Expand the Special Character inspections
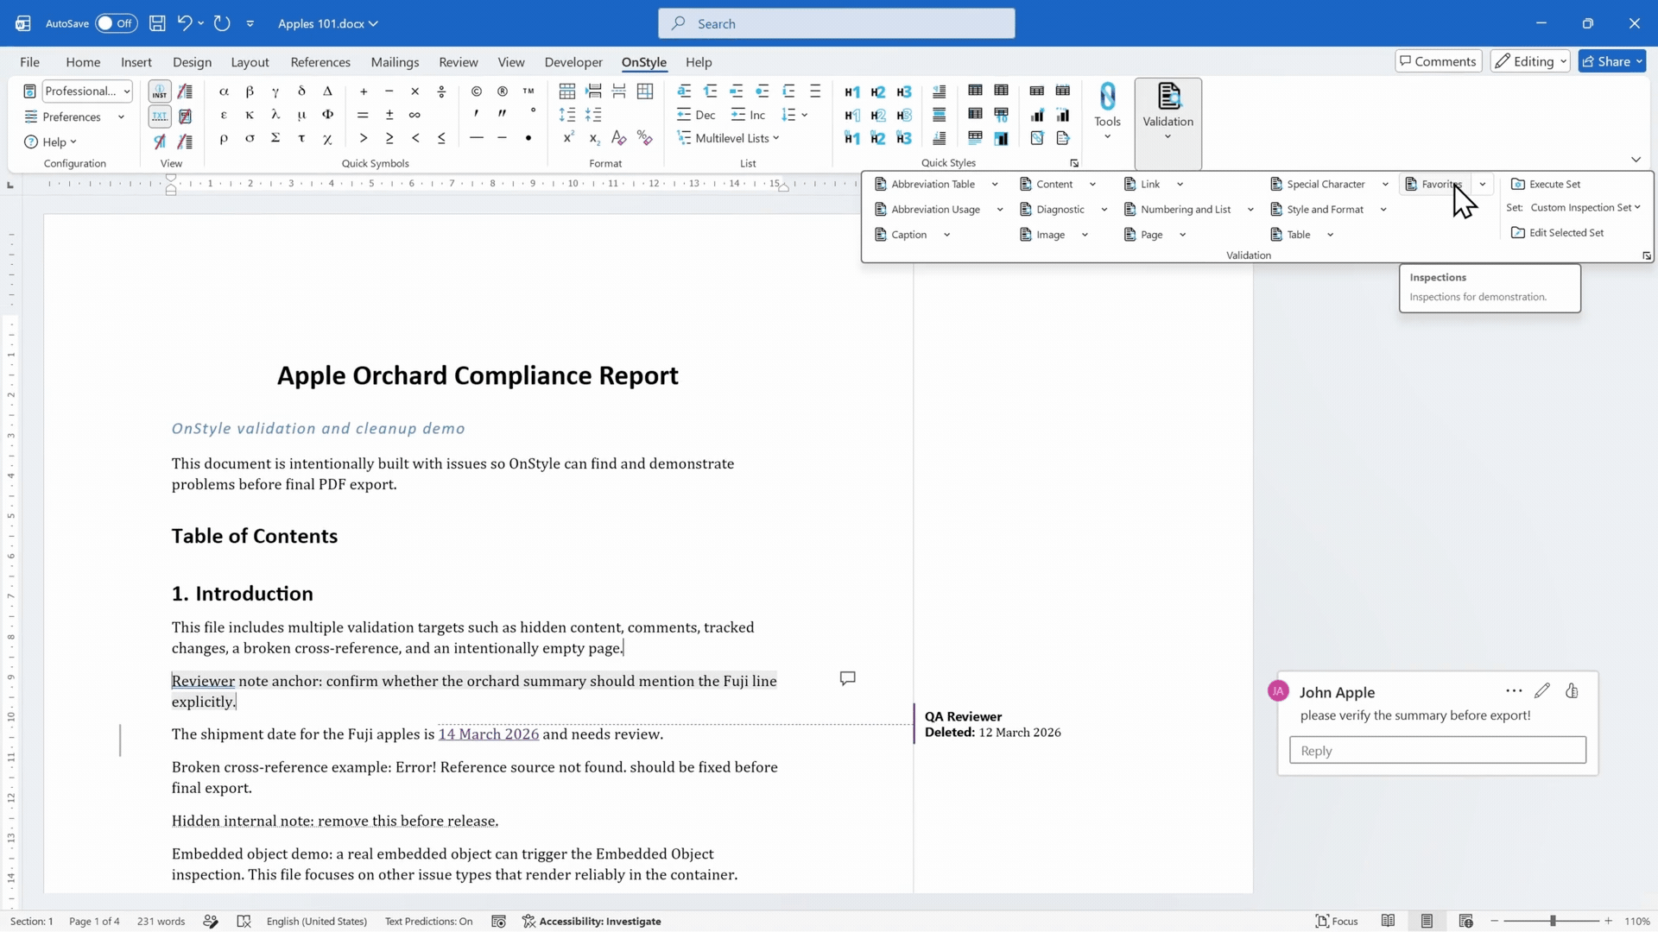This screenshot has height=932, width=1658. coord(1385,184)
